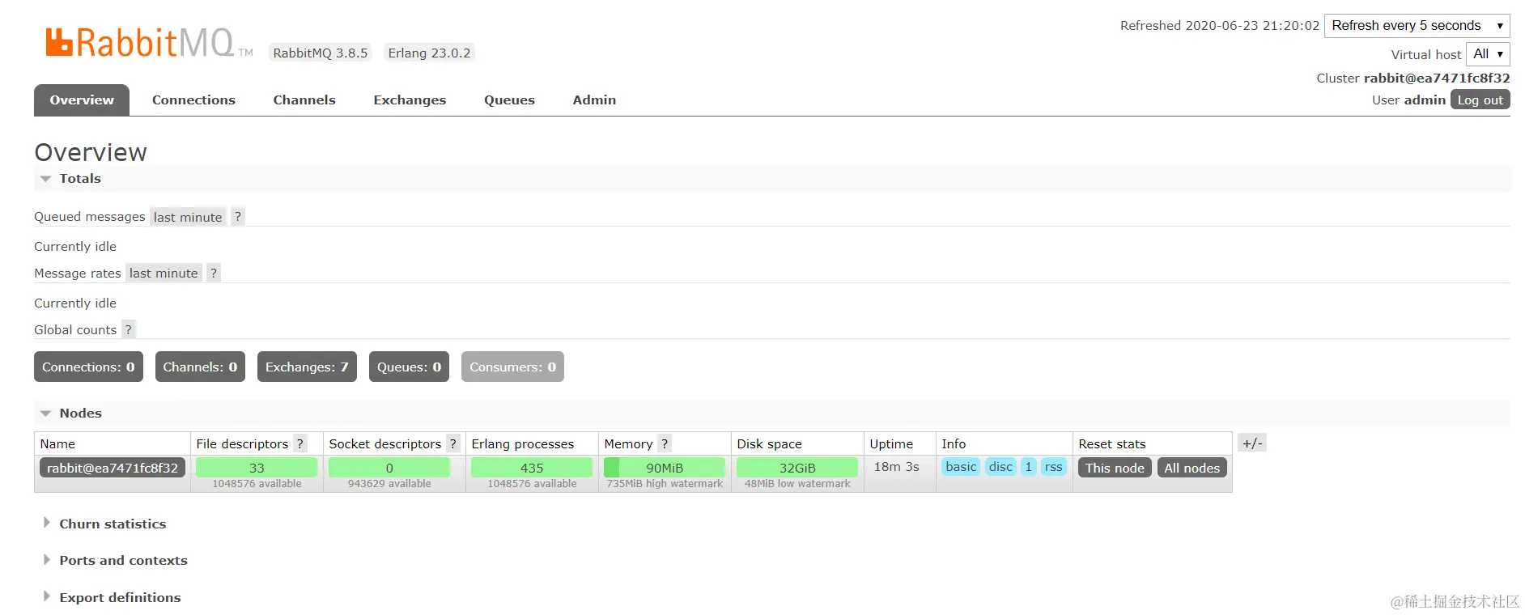Viewport: 1525px width, 615px height.
Task: Click the Uptime value 18m 3s
Action: click(x=896, y=467)
